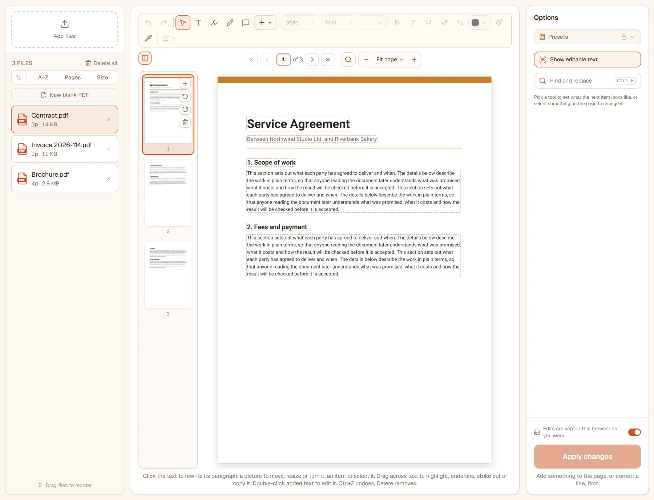
Task: Toggle Show editable text
Action: click(x=587, y=60)
